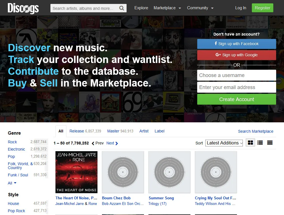This screenshot has width=284, height=215.
Task: Click the Discogs logo
Action: pyautogui.click(x=23, y=8)
